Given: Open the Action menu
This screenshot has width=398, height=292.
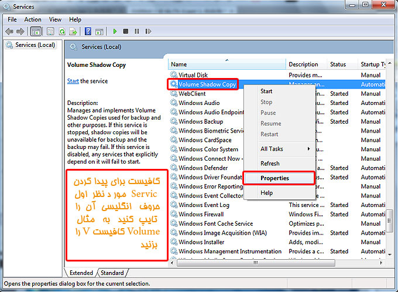Looking at the screenshot, I should pyautogui.click(x=33, y=19).
